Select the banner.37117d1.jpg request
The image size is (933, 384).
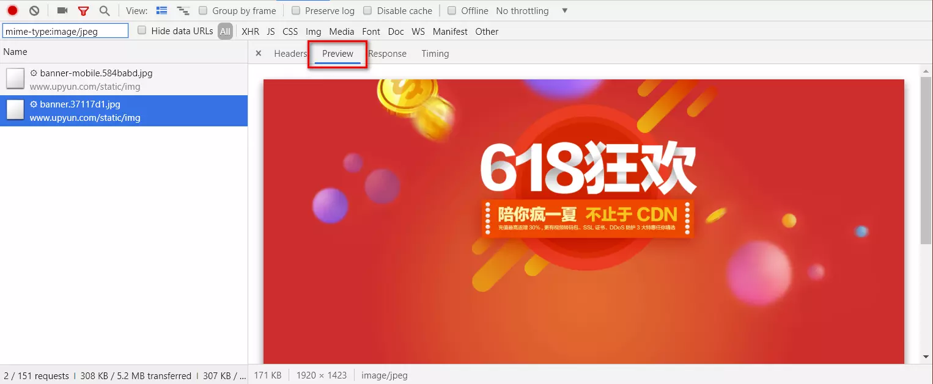tap(124, 110)
